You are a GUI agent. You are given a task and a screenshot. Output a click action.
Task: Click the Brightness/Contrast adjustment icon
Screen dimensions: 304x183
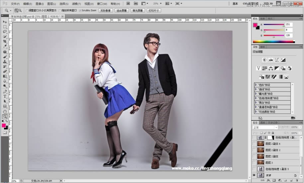(x=264, y=60)
